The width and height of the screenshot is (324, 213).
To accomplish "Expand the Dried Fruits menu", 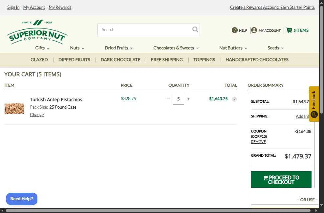I will tap(119, 48).
